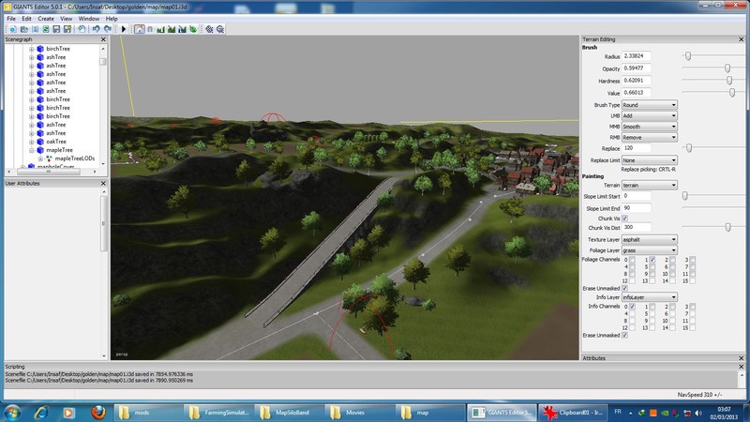Click the green reload arrows toolbar icon
Image resolution: width=750 pixels, height=422 pixels.
pyautogui.click(x=46, y=29)
